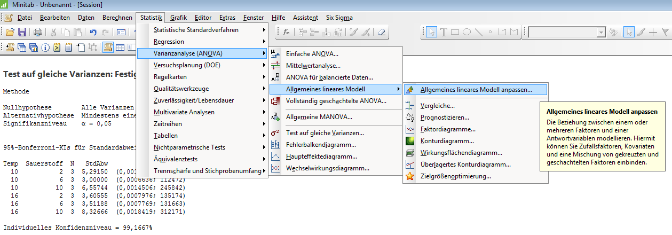Image resolution: width=672 pixels, height=235 pixels.
Task: Expand the Zeitreihen submenu
Action: pos(203,124)
